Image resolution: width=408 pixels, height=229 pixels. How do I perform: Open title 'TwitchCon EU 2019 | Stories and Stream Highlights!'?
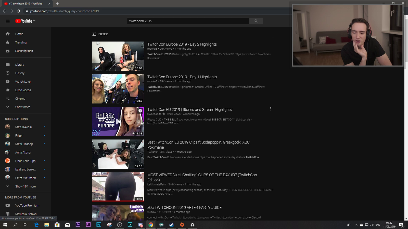point(190,110)
